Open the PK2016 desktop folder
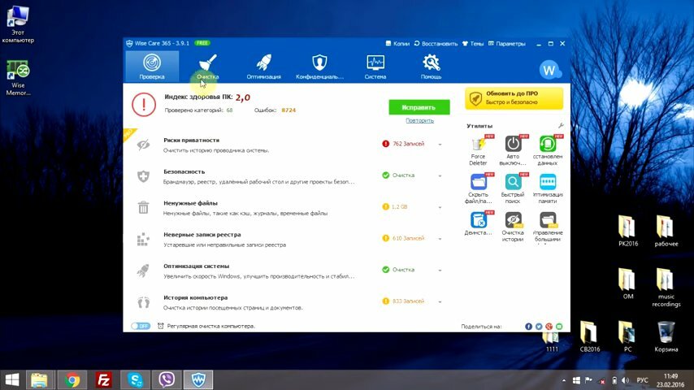Image resolution: width=694 pixels, height=390 pixels. (x=628, y=231)
